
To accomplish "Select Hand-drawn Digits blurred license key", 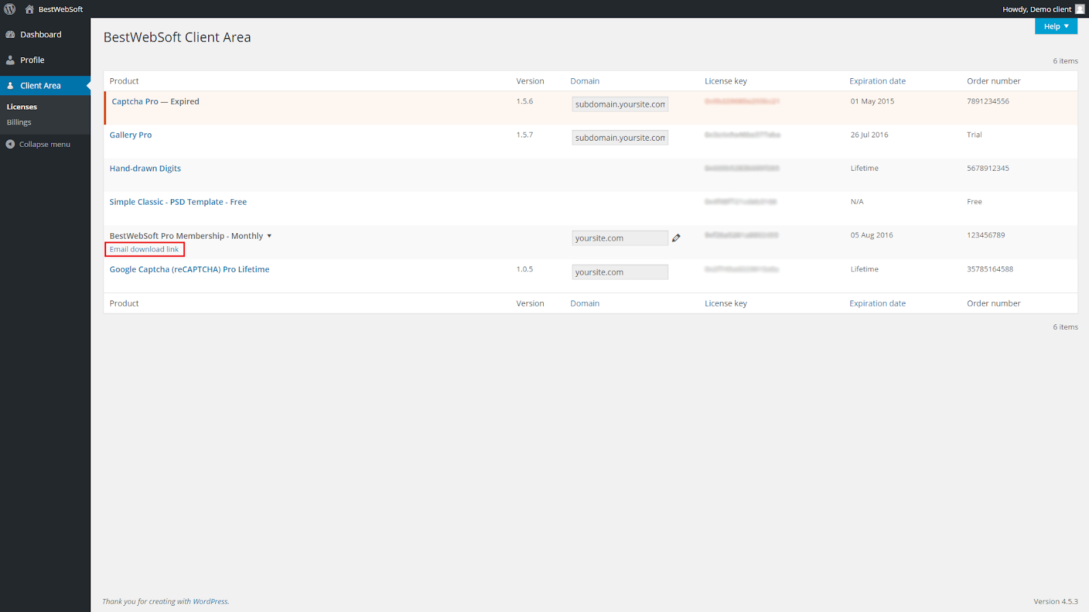I will (742, 168).
